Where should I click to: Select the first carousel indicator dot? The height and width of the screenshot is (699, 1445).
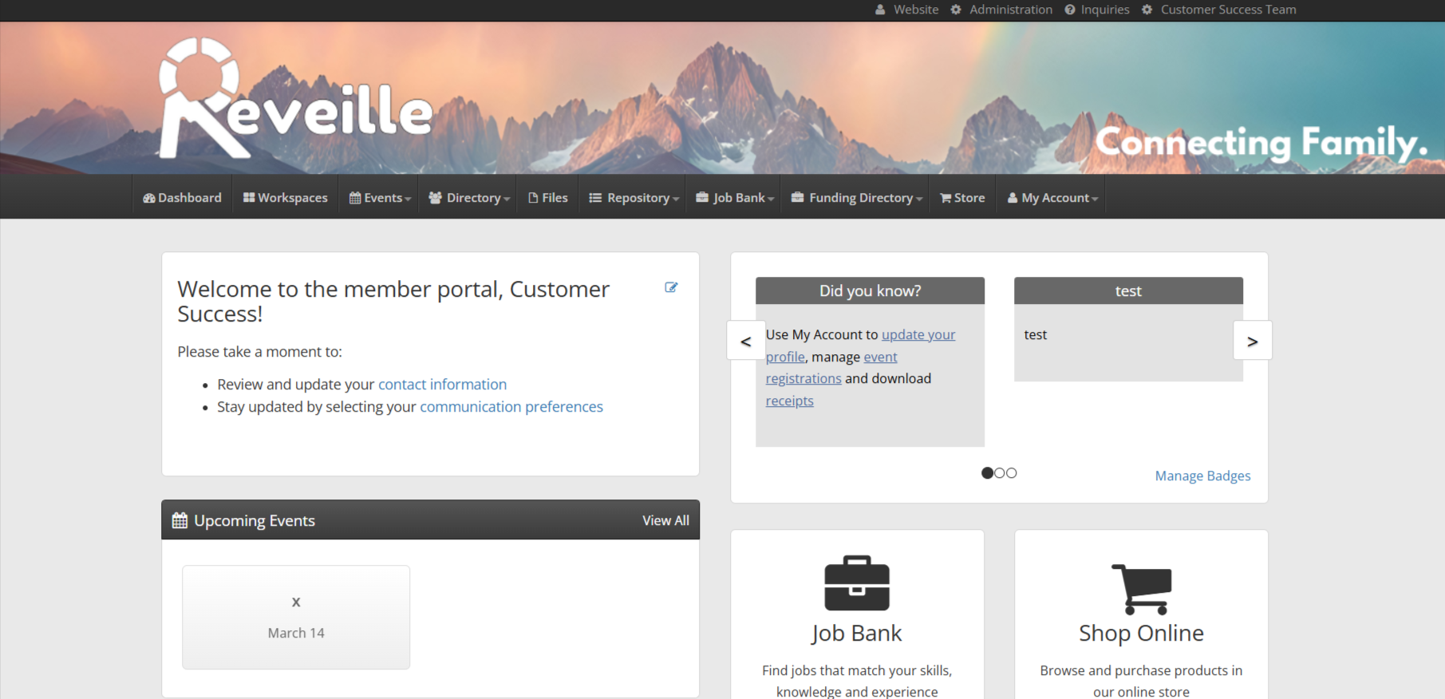point(987,473)
